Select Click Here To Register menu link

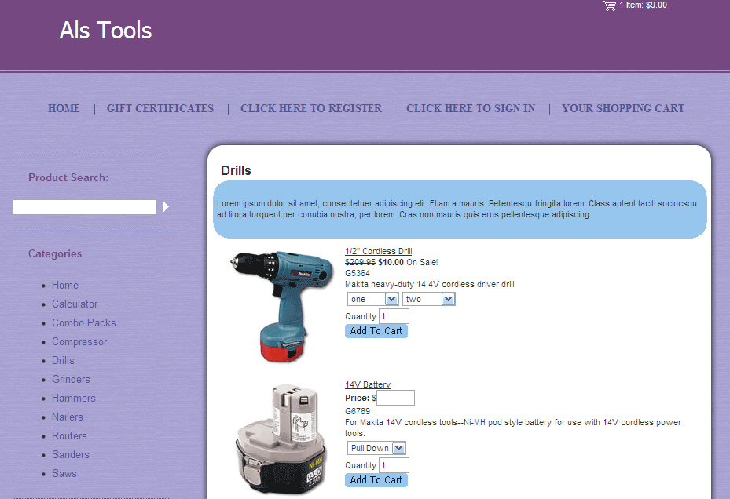(x=311, y=109)
